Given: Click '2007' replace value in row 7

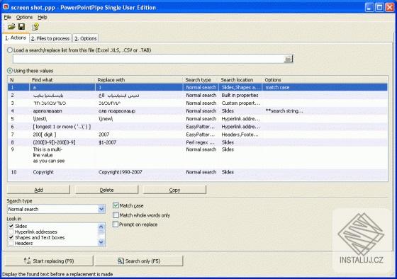Looking at the screenshot, I should tap(104, 135).
